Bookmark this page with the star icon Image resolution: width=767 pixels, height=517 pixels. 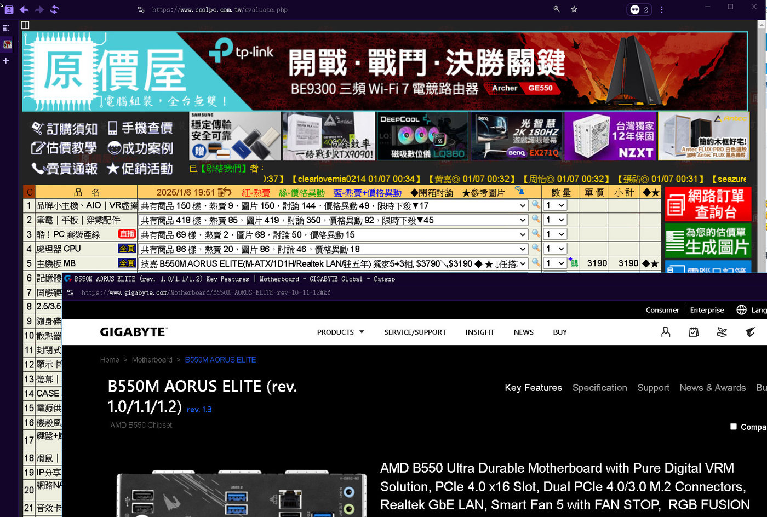click(x=574, y=9)
